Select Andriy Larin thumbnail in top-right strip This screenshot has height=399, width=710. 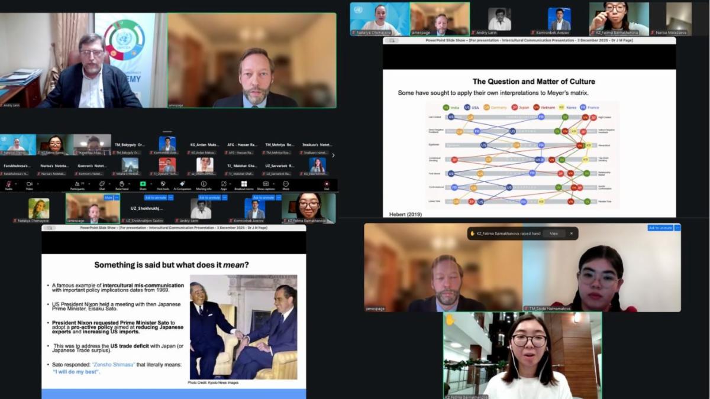point(499,19)
